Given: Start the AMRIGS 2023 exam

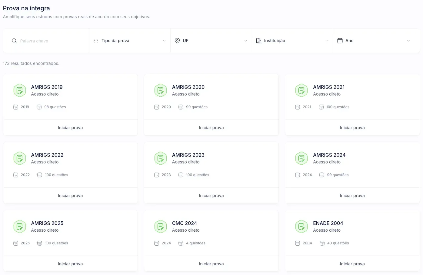Looking at the screenshot, I should 211,195.
